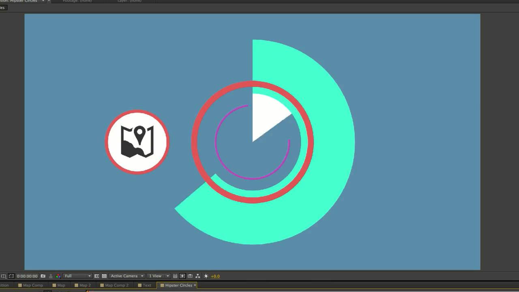Toggle the region of interest icon

tap(11, 276)
